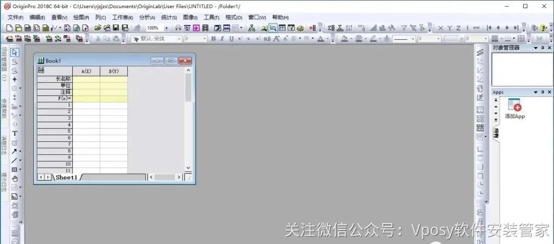Screen dimensions: 554x244
Task: Open the 帮助(H) menu
Action: click(x=280, y=17)
